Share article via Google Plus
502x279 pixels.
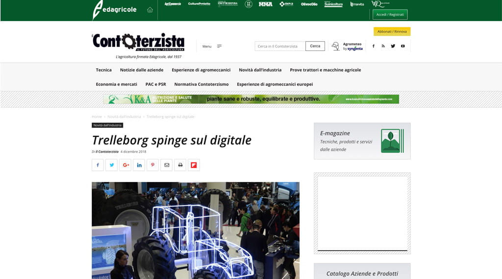[x=125, y=165]
